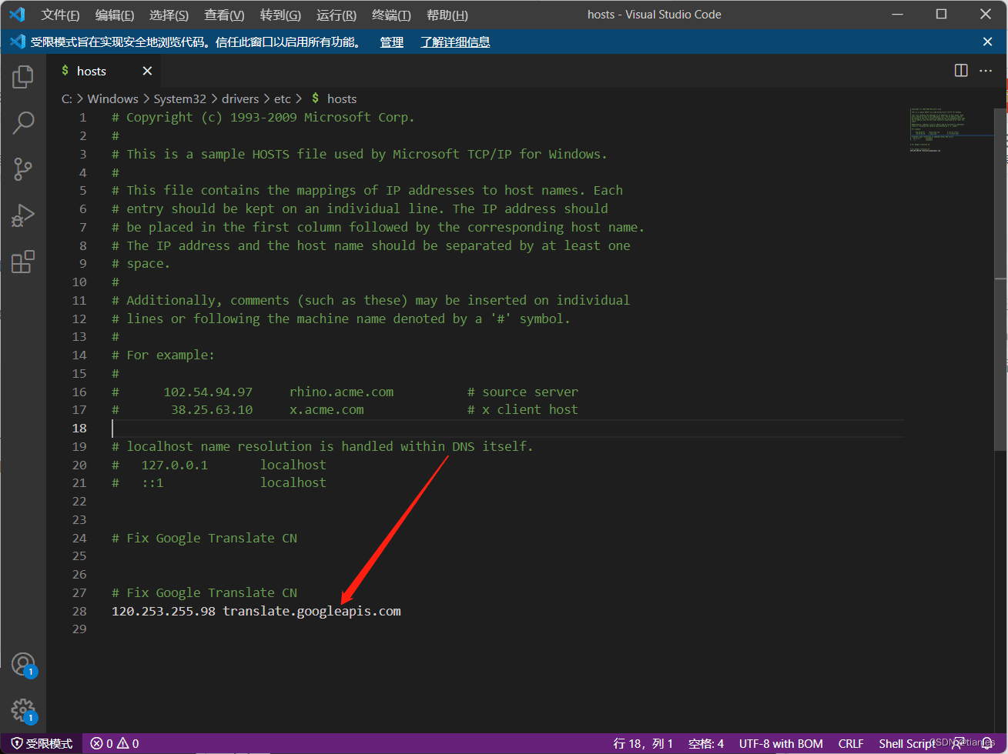Close the hosts editor tab

coord(147,71)
